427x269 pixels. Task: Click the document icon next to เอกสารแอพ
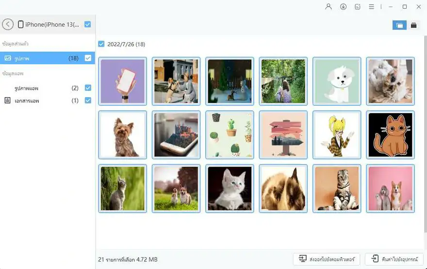point(8,101)
